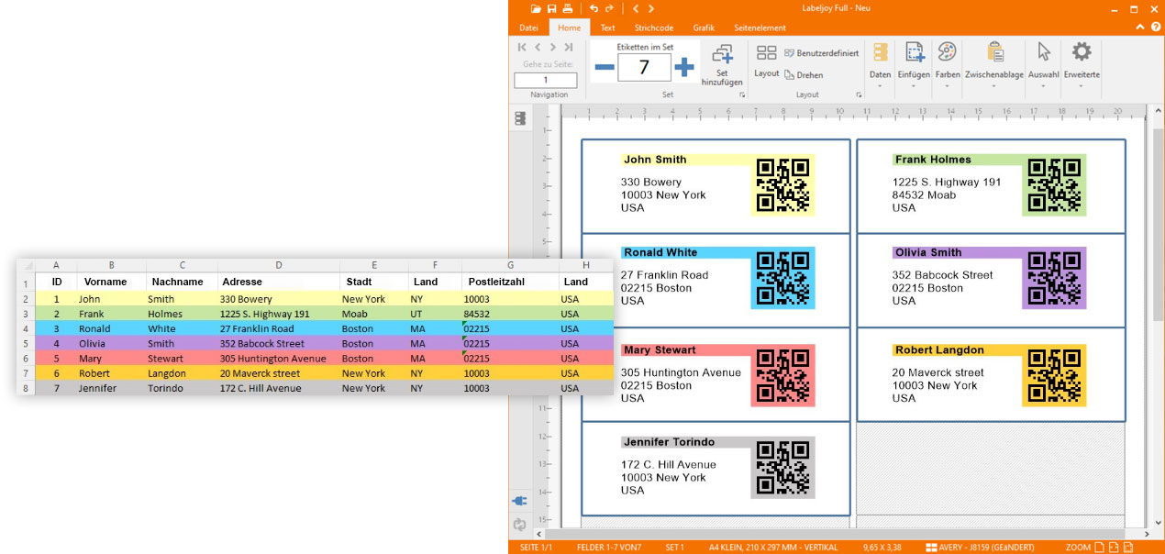Open the Farben palette dropdown
Screen dimensions: 1165x554
[948, 65]
